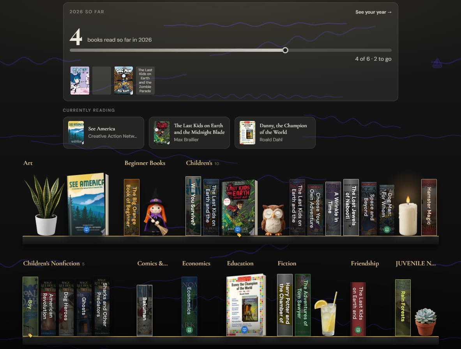Open the Art shelf heading
461x349 pixels.
click(28, 163)
